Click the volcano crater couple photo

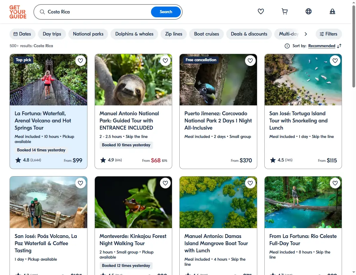[48, 202]
